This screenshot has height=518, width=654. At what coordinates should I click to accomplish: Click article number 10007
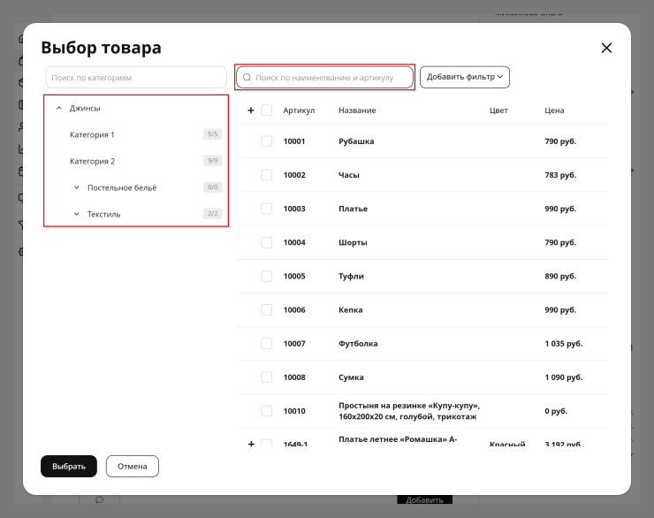click(294, 344)
